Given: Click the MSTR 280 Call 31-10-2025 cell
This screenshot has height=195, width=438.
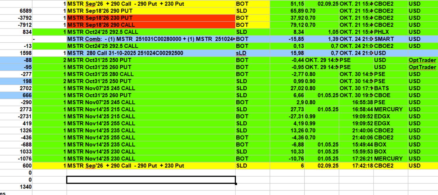Looking at the screenshot, I should [151, 53].
